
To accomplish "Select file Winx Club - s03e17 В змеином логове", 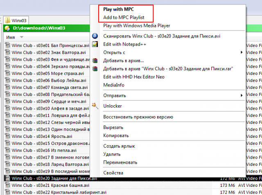I will point(50,157).
